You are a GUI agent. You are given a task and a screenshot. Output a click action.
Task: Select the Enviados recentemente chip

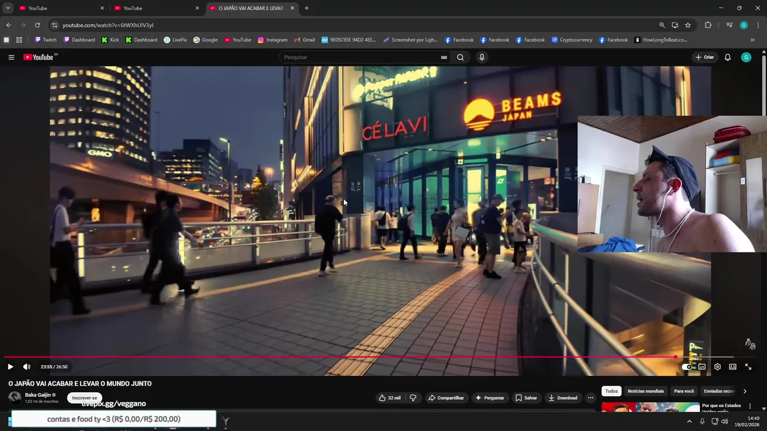click(718, 391)
